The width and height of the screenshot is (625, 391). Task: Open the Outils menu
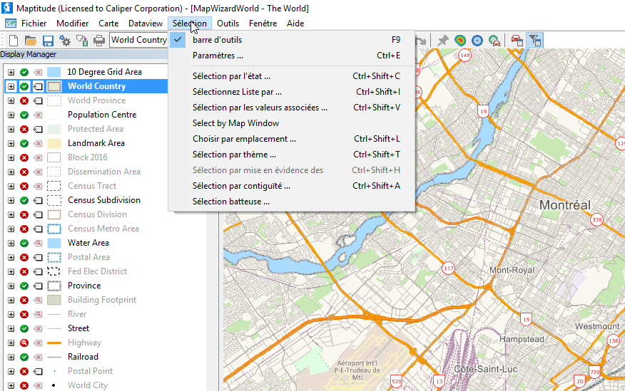228,24
